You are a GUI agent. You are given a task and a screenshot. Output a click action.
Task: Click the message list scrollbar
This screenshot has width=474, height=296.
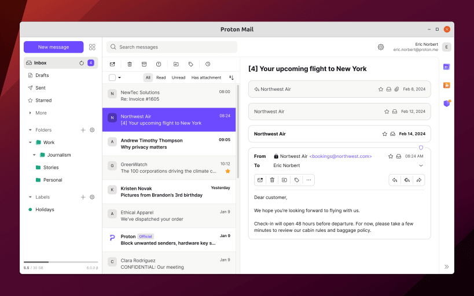pos(238,131)
